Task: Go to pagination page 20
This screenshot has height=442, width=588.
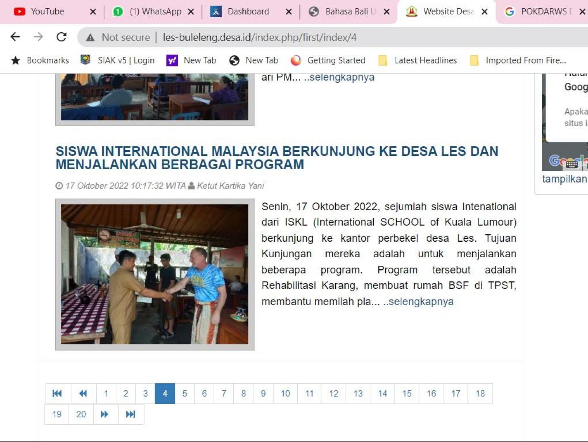Action: click(81, 414)
